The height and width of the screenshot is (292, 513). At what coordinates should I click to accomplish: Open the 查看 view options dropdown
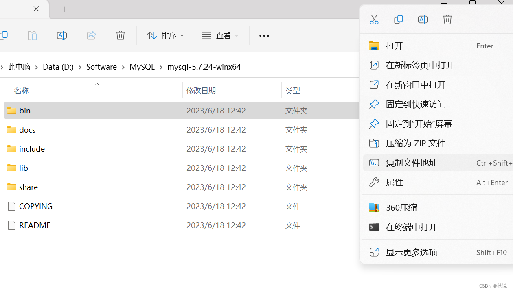pyautogui.click(x=220, y=35)
